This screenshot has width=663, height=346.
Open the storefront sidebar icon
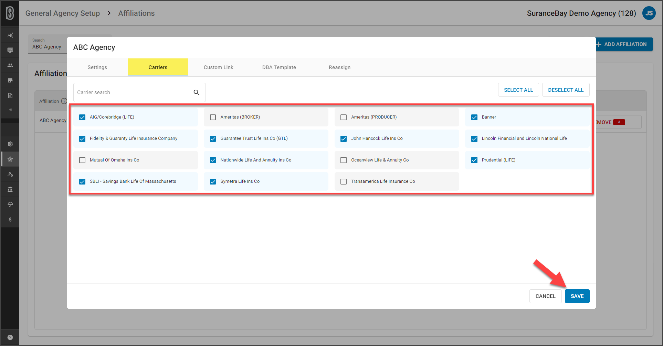[x=10, y=80]
